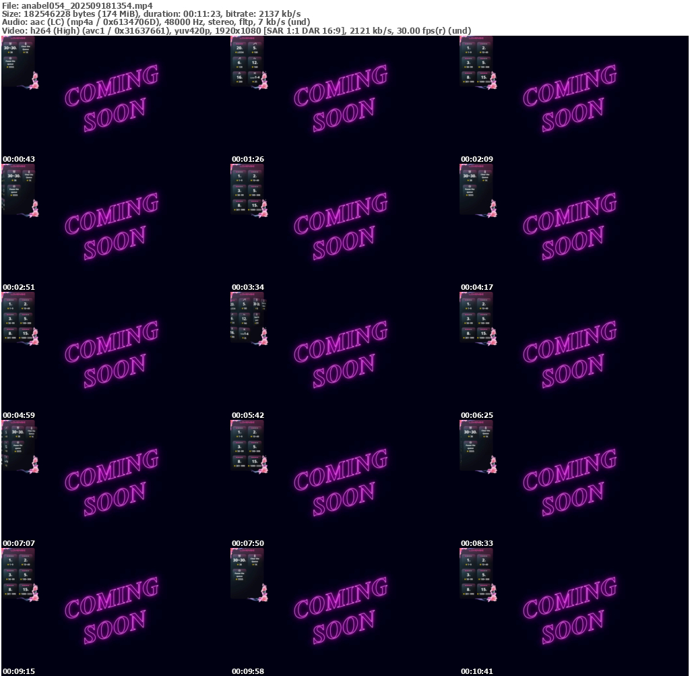Select the timecode 00:07:07

[18, 543]
